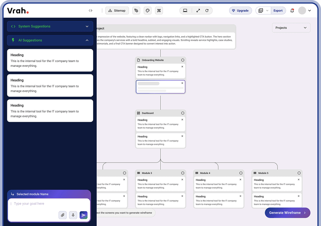
Task: Attach a file with the paperclip icon
Action: pyautogui.click(x=62, y=215)
